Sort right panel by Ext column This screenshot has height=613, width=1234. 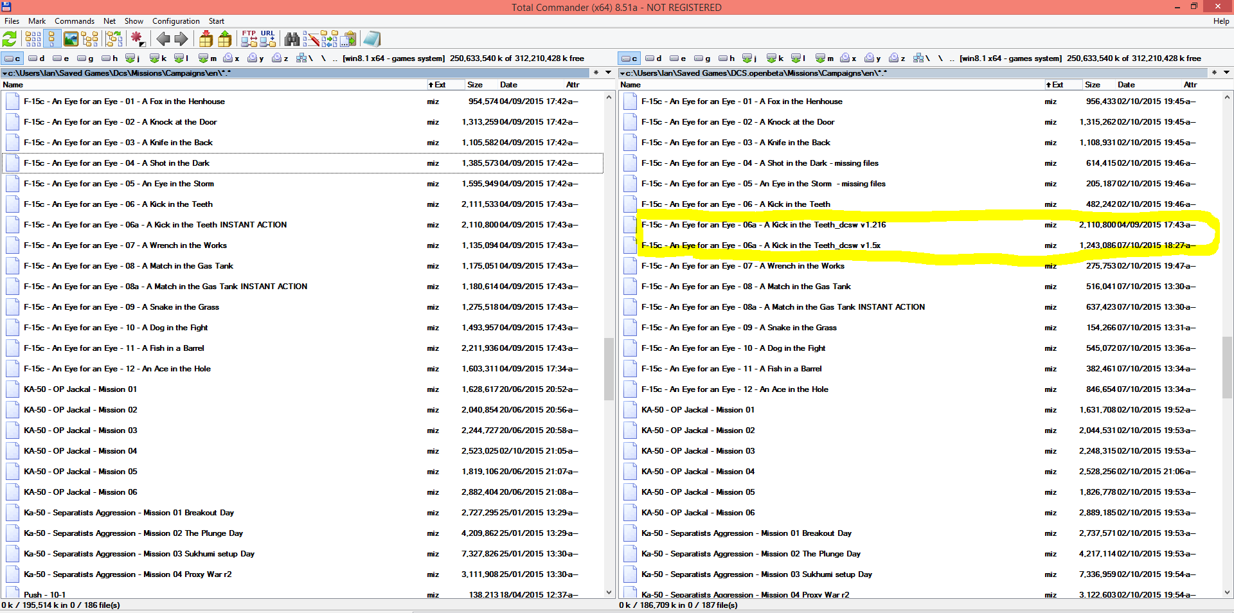click(1063, 85)
